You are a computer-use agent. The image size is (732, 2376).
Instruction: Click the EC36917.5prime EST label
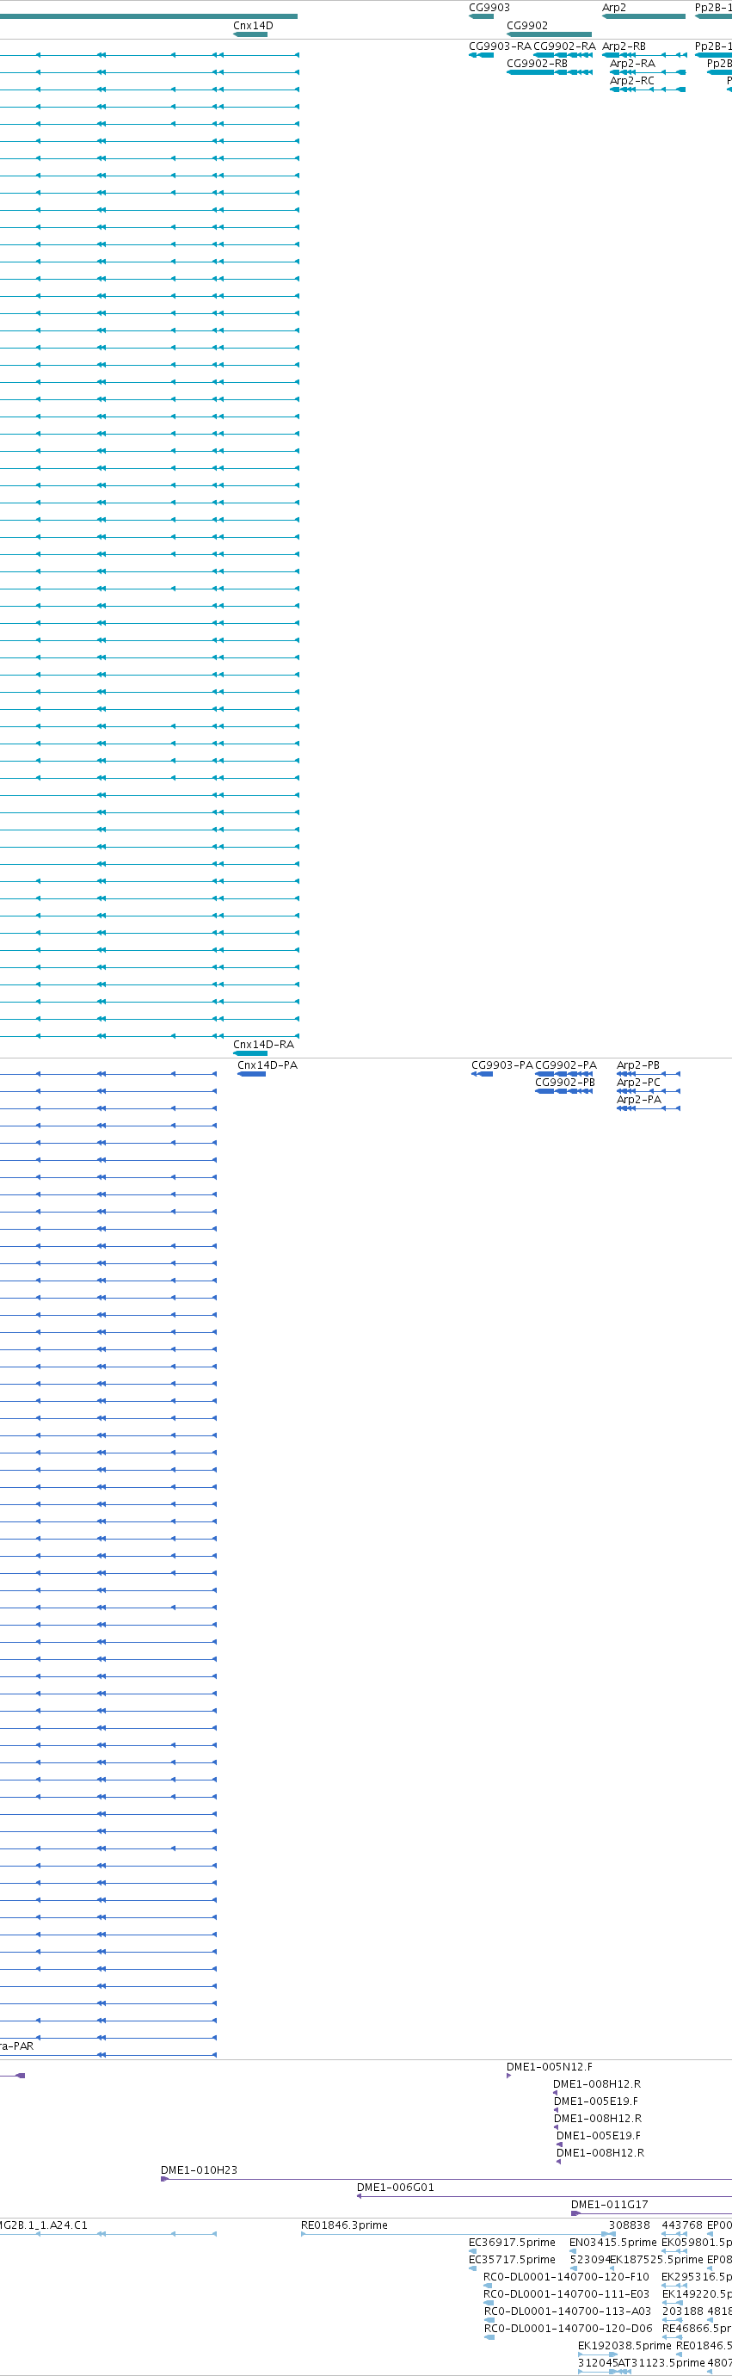[x=512, y=2243]
